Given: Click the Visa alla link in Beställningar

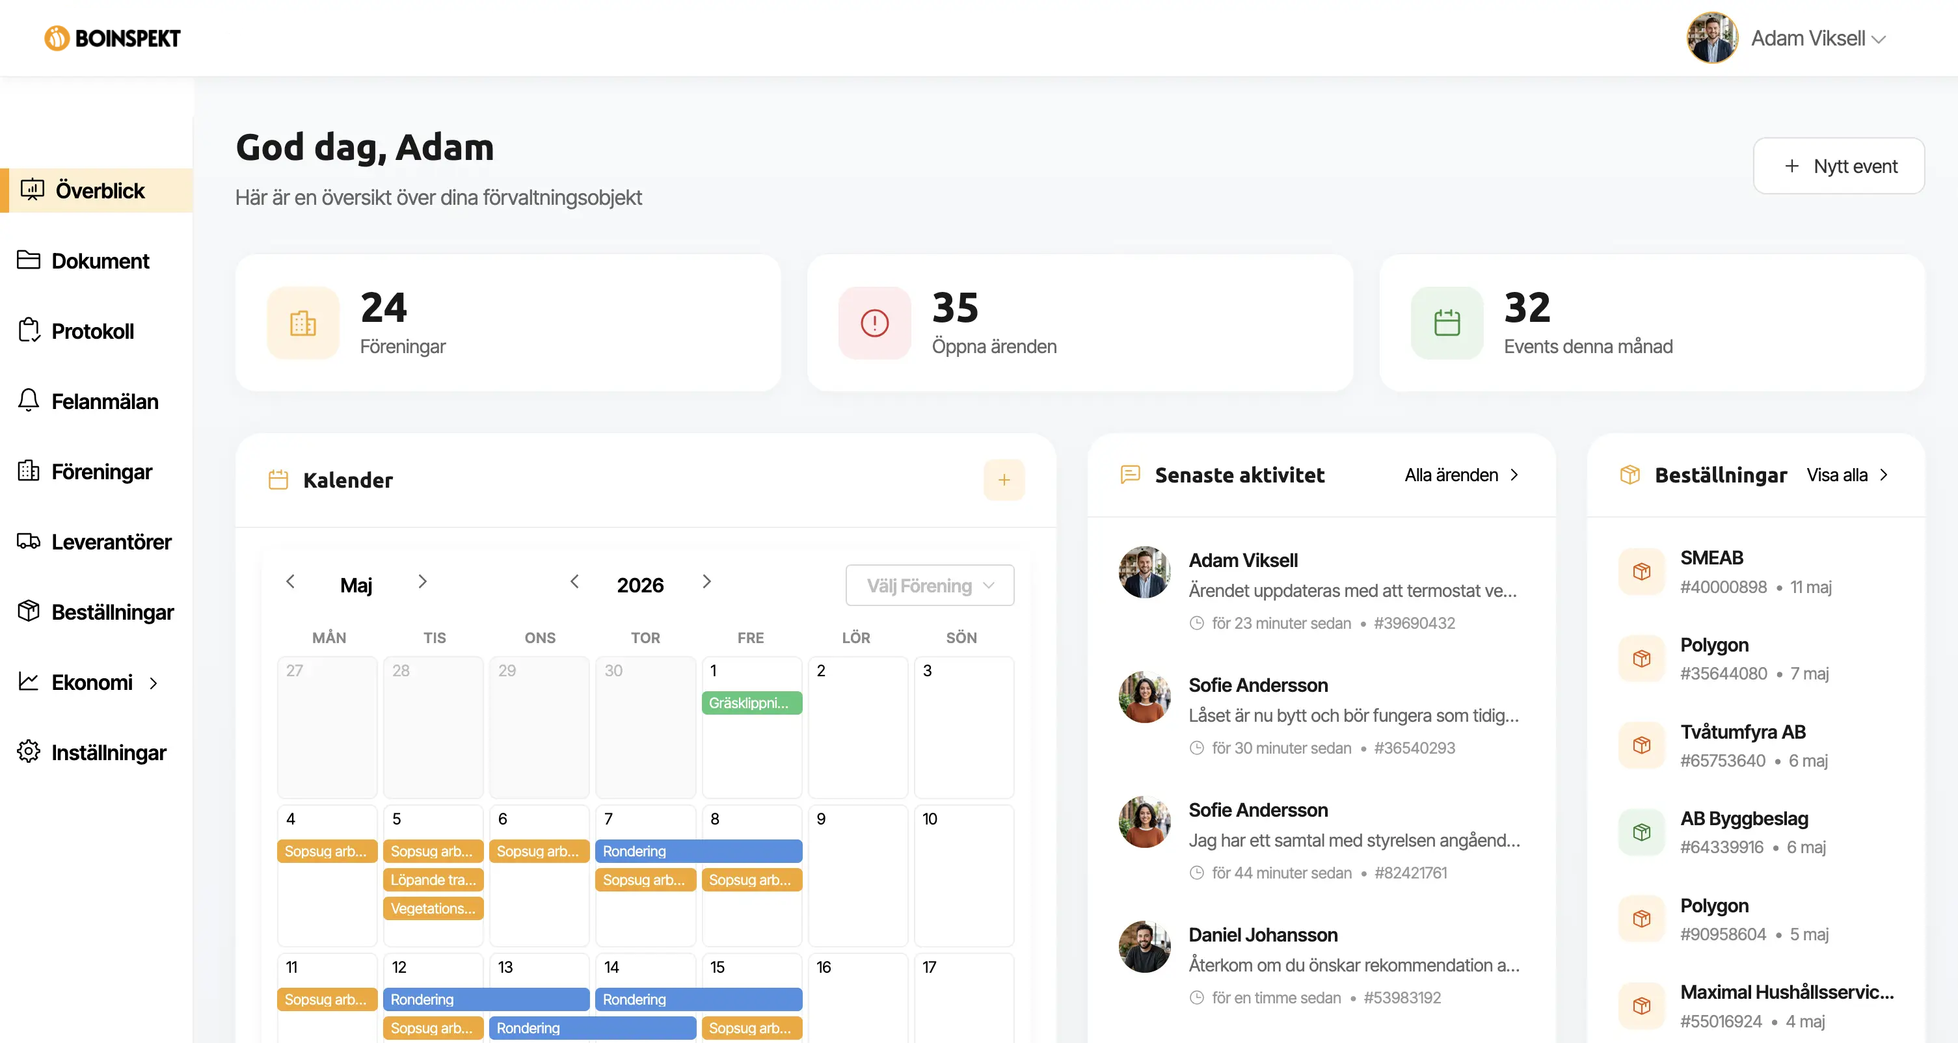Looking at the screenshot, I should coord(1847,475).
